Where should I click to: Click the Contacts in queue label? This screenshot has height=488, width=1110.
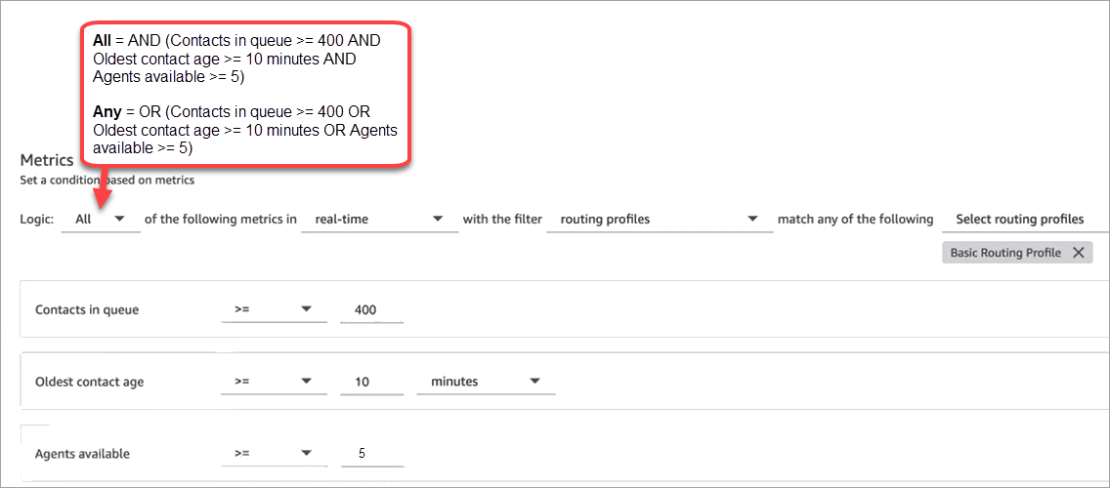[x=87, y=310]
